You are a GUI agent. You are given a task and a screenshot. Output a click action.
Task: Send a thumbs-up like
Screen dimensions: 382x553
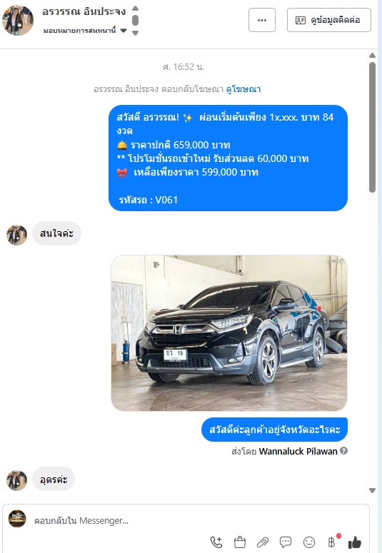[355, 542]
